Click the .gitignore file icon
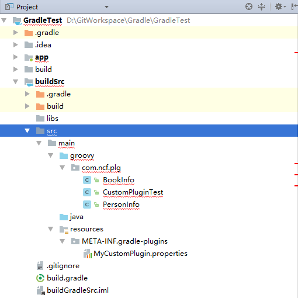The width and height of the screenshot is (298, 298). click(x=40, y=266)
